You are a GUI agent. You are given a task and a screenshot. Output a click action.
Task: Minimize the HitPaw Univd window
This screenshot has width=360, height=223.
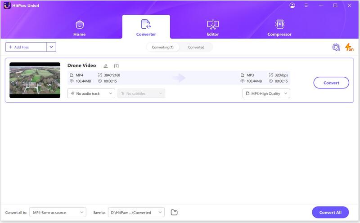[321, 5]
